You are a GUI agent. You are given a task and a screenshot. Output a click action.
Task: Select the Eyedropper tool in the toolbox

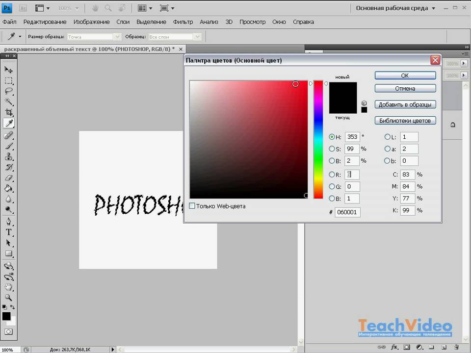pos(8,123)
